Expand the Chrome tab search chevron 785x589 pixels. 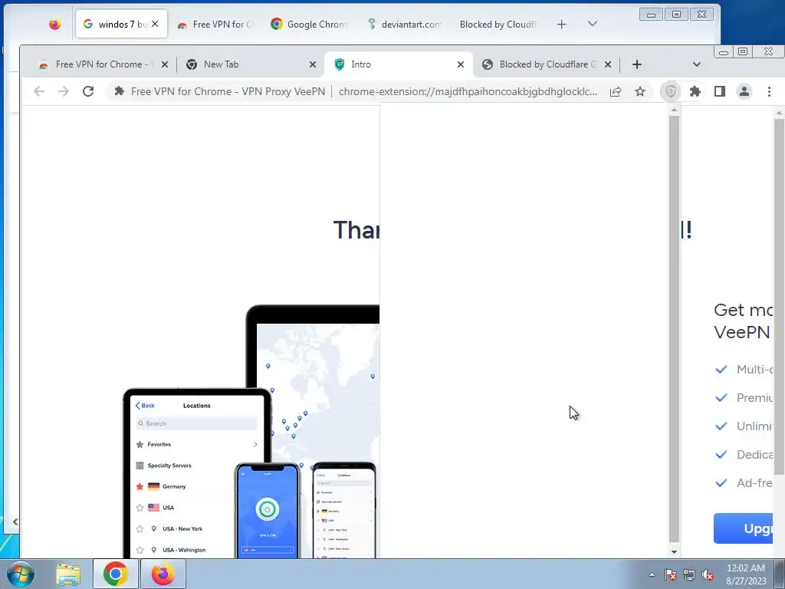(x=696, y=64)
